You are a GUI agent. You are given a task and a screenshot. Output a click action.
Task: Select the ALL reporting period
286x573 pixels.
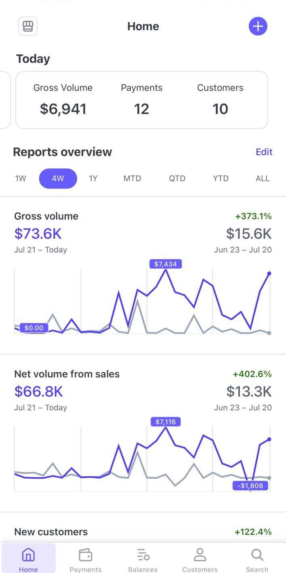(x=262, y=178)
